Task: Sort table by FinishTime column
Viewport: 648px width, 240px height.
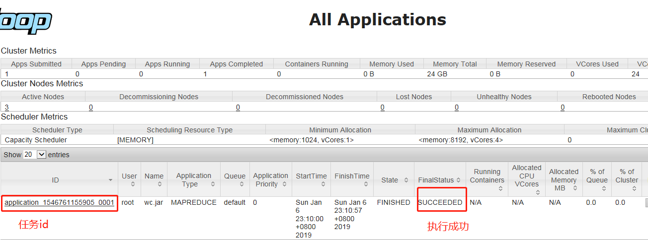Action: tap(352, 180)
